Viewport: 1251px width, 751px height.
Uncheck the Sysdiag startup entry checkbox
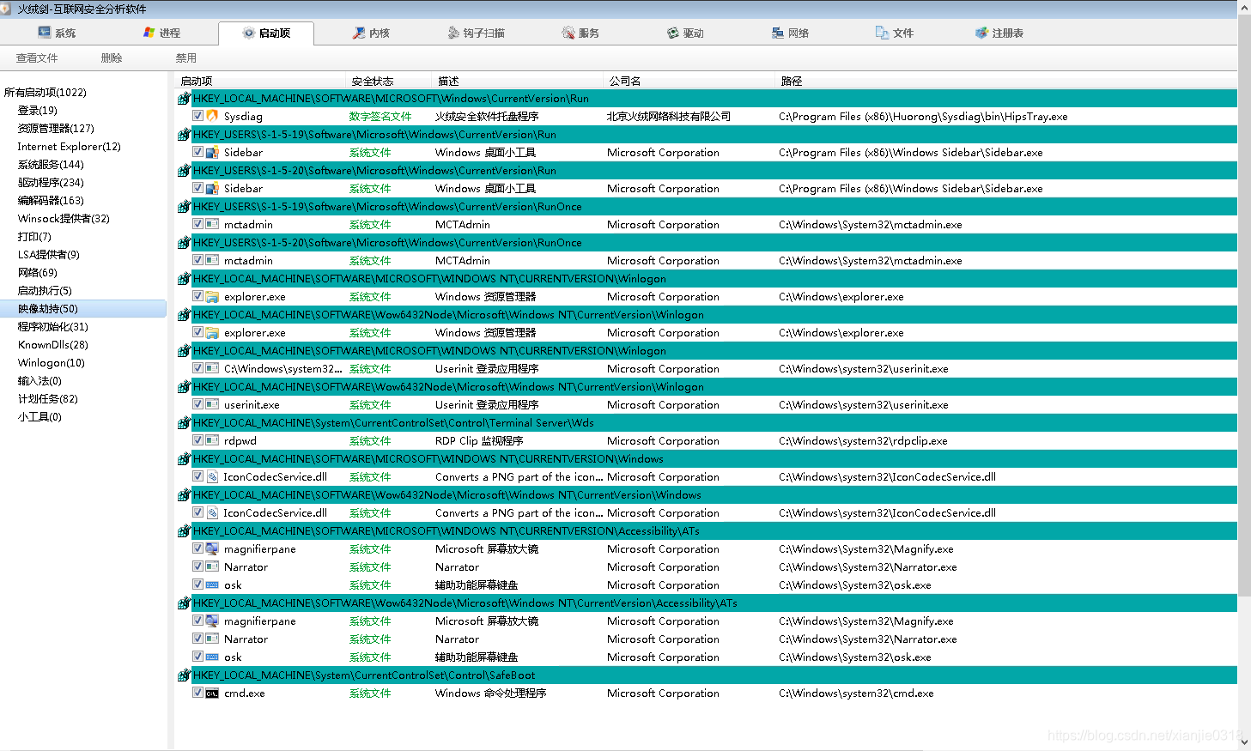[x=197, y=116]
